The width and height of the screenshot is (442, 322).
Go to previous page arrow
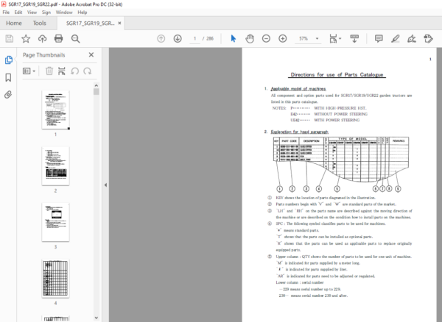point(161,38)
